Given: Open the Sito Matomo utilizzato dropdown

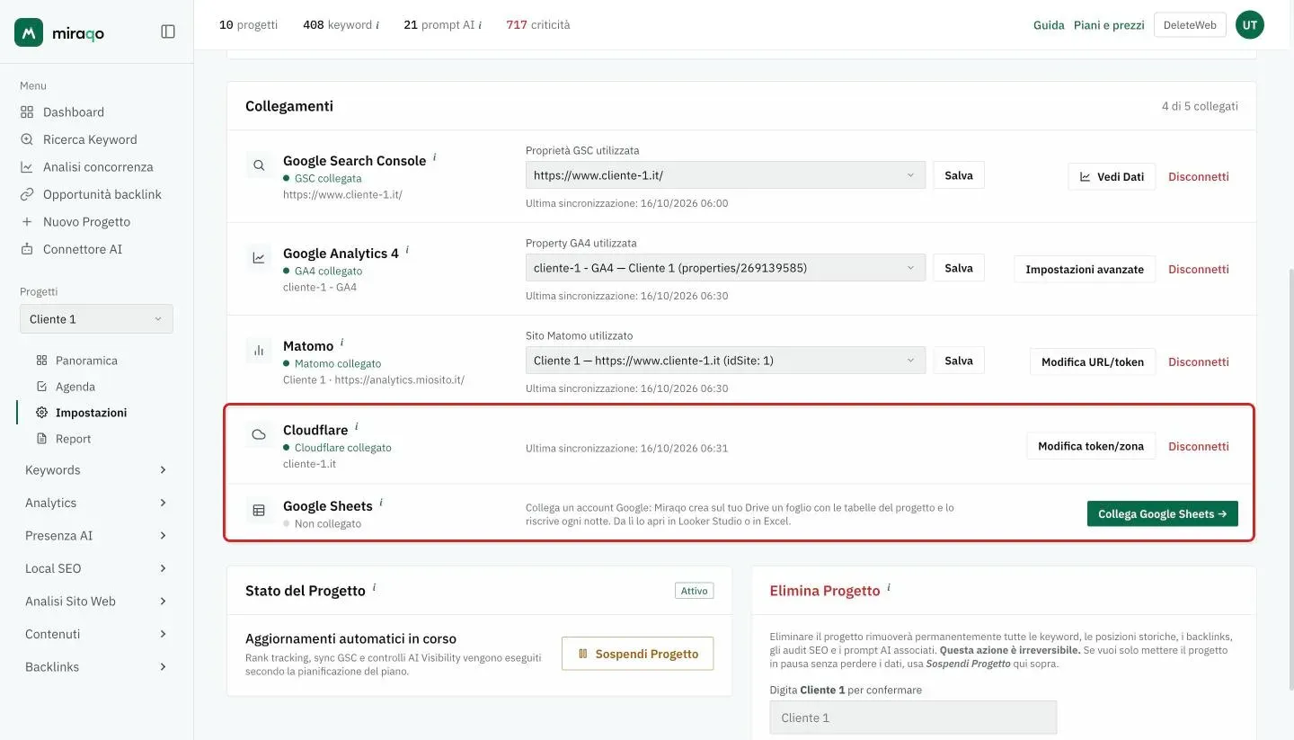Looking at the screenshot, I should coord(725,361).
